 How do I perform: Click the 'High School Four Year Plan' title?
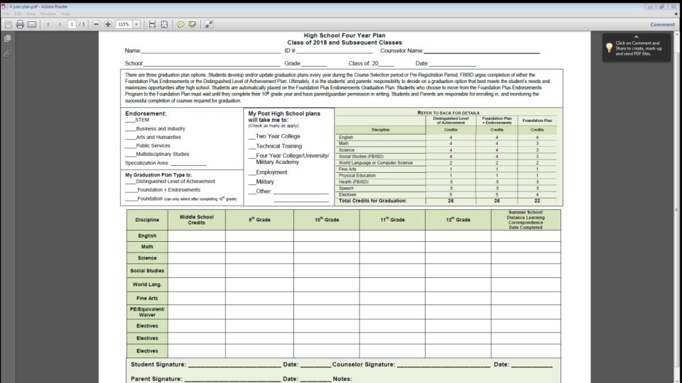coord(345,35)
